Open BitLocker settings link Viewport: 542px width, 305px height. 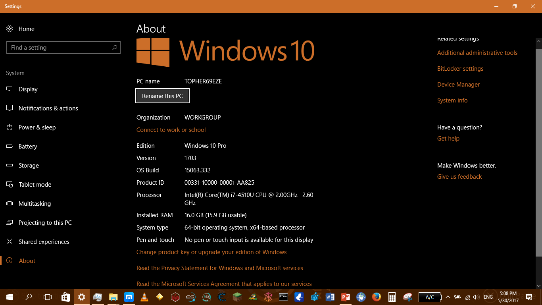(x=460, y=69)
